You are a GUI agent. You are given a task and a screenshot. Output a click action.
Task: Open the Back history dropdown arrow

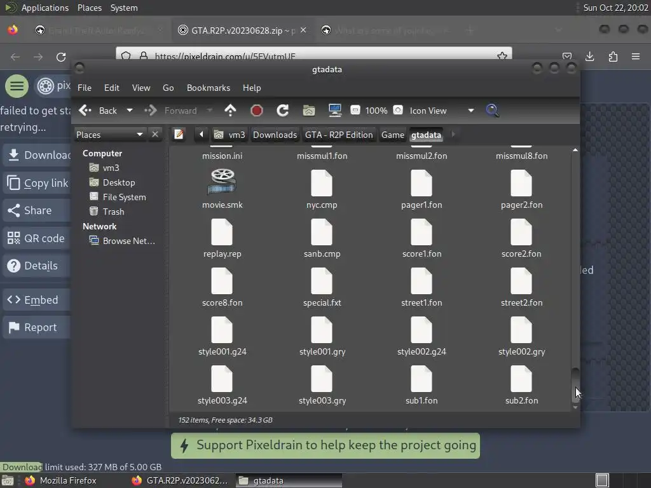coord(130,111)
